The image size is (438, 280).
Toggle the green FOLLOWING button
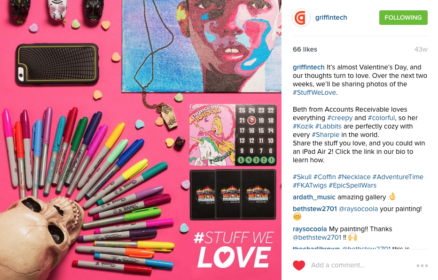[x=403, y=17]
